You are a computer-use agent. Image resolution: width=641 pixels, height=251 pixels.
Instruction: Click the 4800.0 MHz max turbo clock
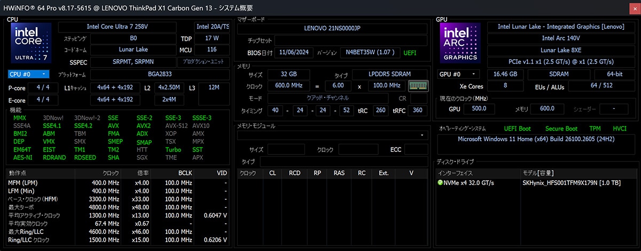(x=106, y=207)
